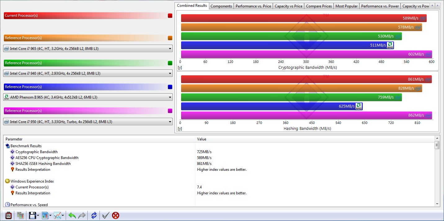Switch to the Components tab
The height and width of the screenshot is (221, 444).
coord(221,6)
